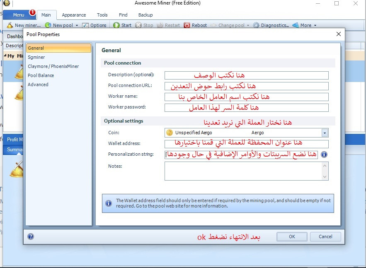This screenshot has height=268, width=366.
Task: Click the Cancel button
Action: (325, 237)
